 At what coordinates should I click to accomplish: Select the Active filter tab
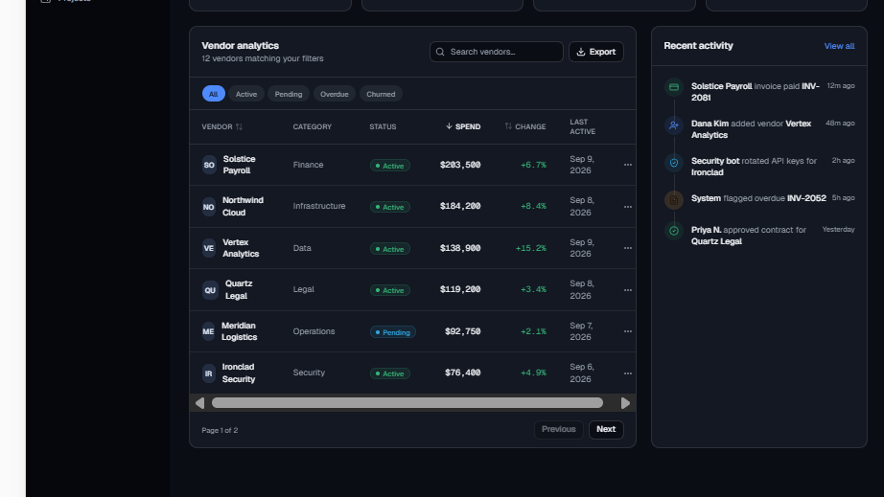246,94
